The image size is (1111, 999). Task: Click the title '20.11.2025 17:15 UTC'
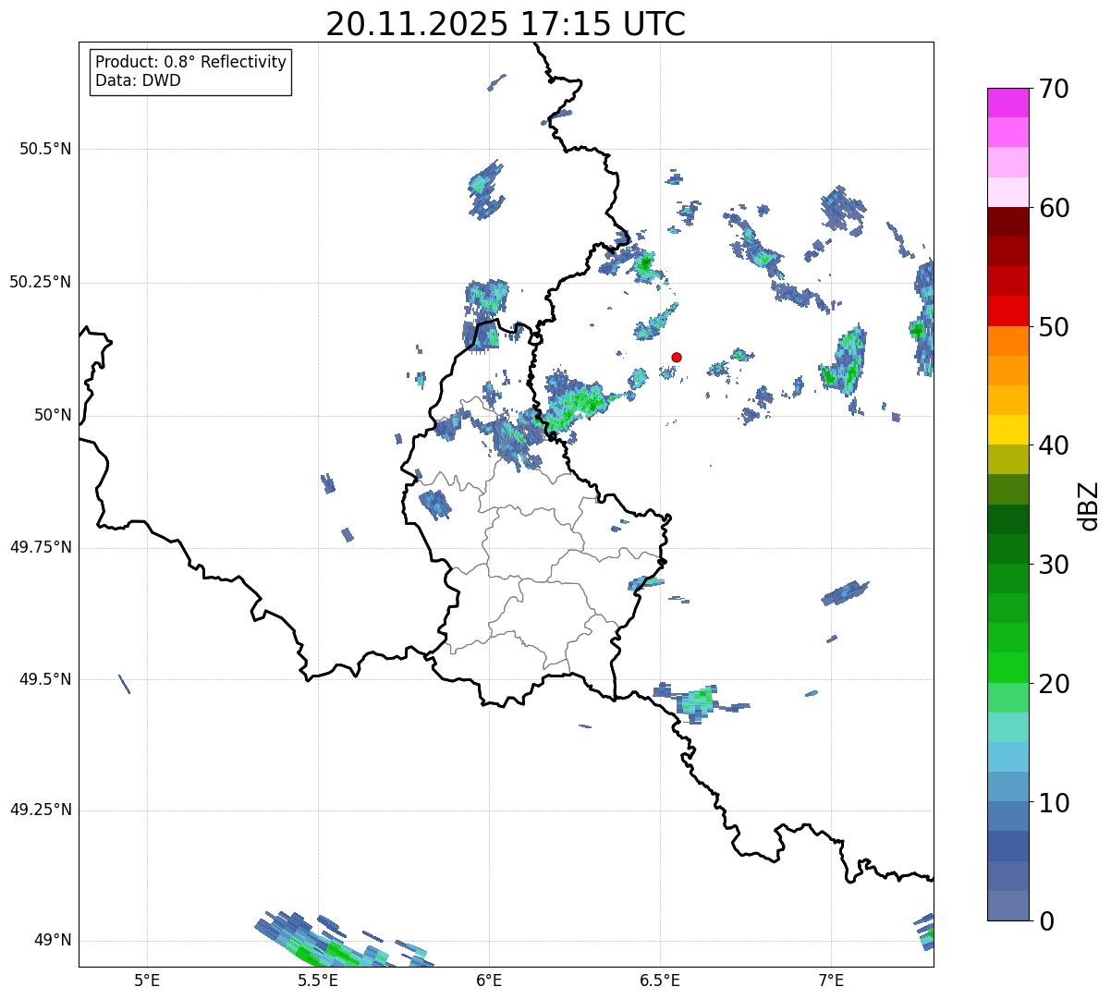tap(506, 24)
